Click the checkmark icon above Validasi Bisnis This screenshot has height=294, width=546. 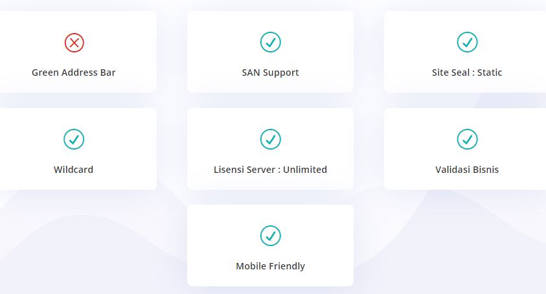[467, 139]
